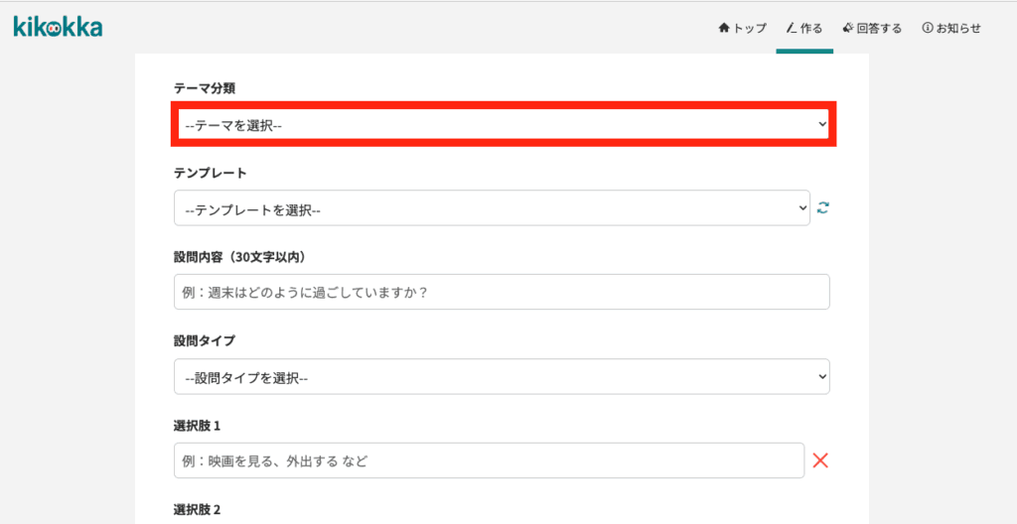Open the --設問タイプを選択-- dropdown

pos(502,376)
